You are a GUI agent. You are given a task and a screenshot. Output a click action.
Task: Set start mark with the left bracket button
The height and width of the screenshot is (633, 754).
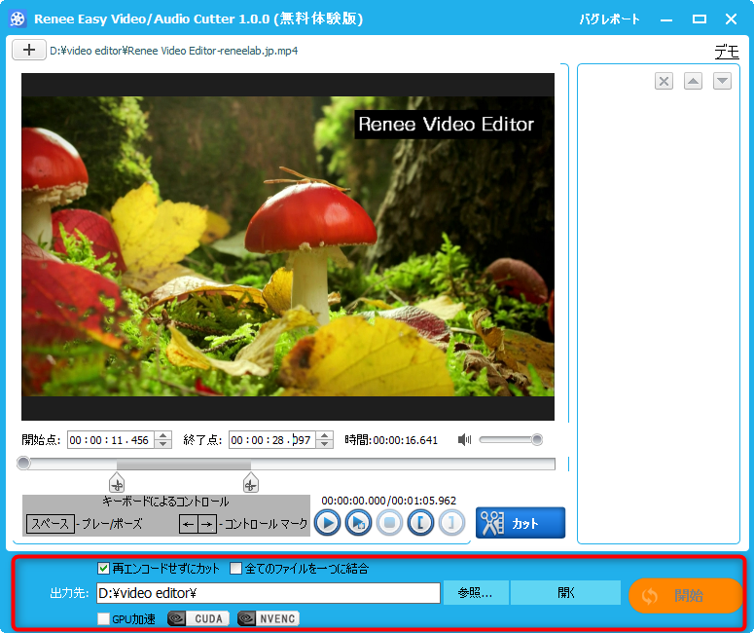click(420, 523)
